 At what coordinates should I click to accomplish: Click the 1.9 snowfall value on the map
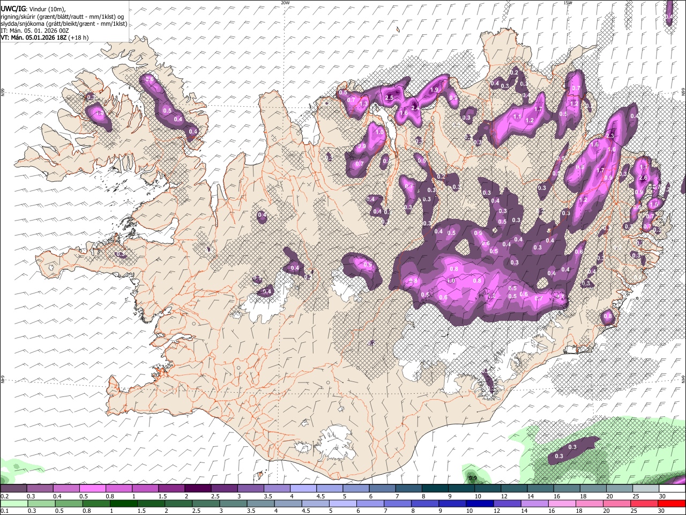435,90
